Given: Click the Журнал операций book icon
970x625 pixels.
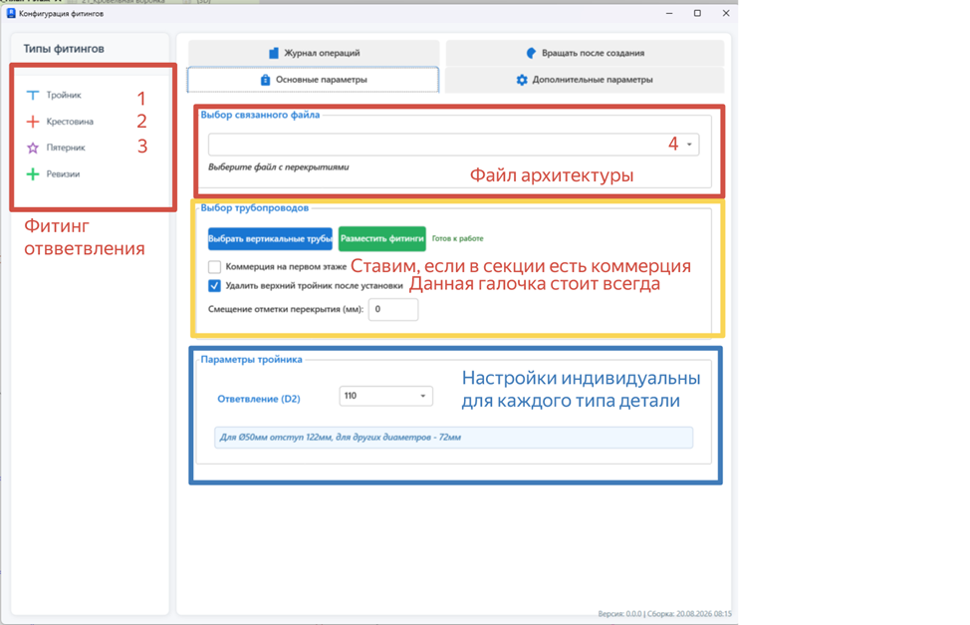Looking at the screenshot, I should tap(274, 53).
